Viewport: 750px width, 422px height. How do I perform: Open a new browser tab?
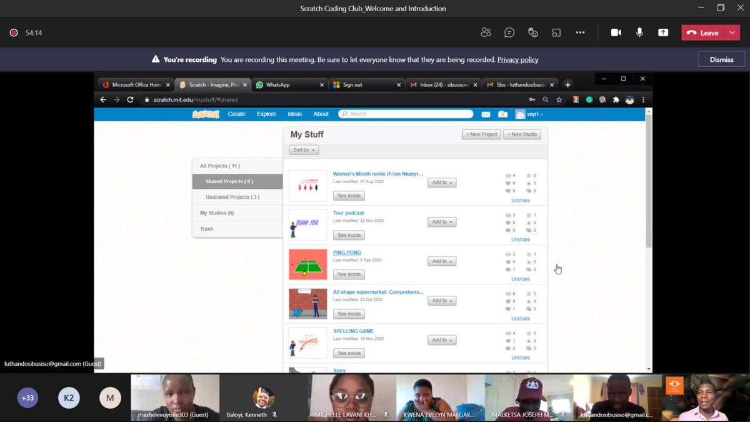click(x=567, y=84)
